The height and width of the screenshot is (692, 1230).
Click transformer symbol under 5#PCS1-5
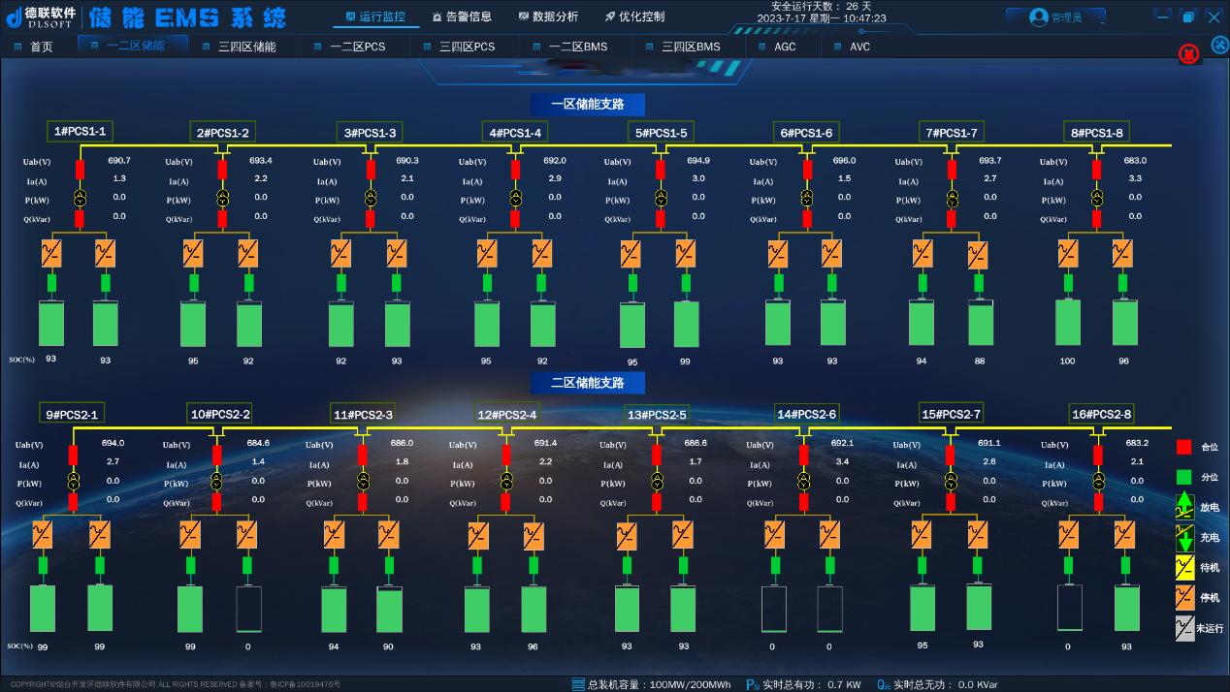tap(661, 198)
